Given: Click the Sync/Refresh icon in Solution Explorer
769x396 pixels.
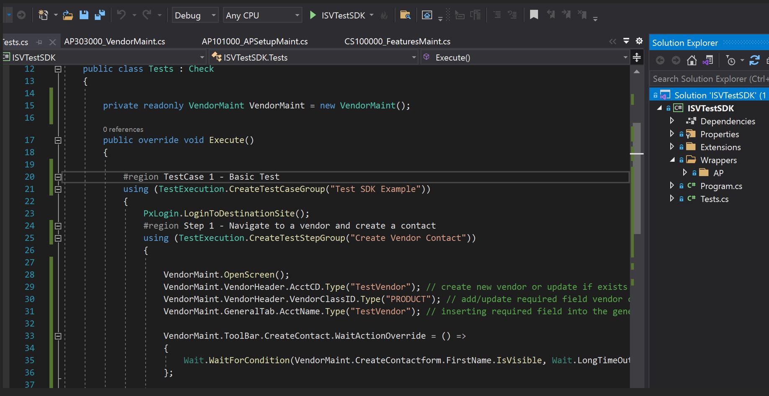Looking at the screenshot, I should pos(754,61).
